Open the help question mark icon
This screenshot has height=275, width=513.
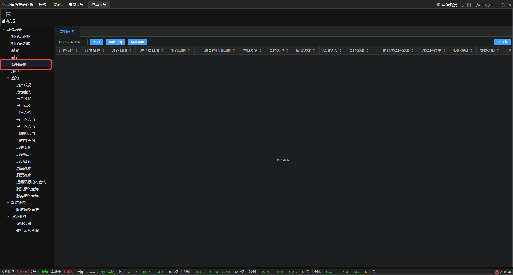tap(487, 5)
